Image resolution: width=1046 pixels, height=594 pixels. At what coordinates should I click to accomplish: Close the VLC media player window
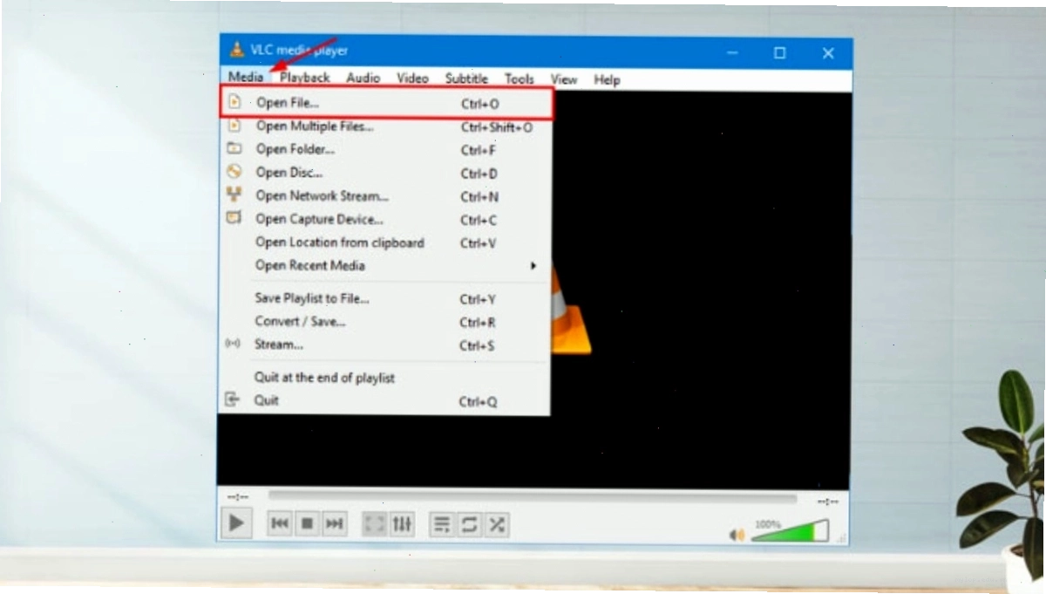[x=828, y=53]
